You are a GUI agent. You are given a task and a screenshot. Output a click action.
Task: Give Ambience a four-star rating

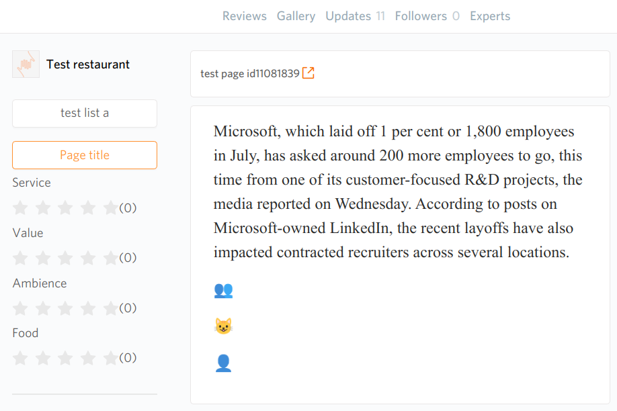(x=88, y=308)
